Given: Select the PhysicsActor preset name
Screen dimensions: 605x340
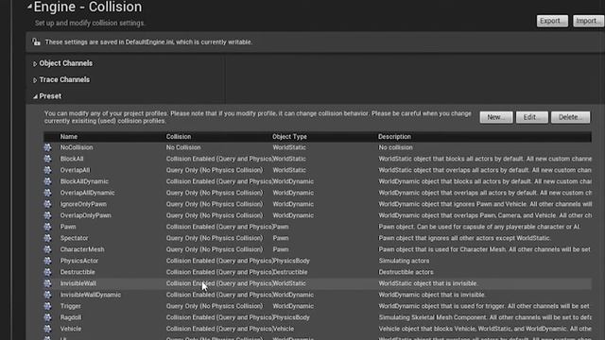Looking at the screenshot, I should coord(79,261).
